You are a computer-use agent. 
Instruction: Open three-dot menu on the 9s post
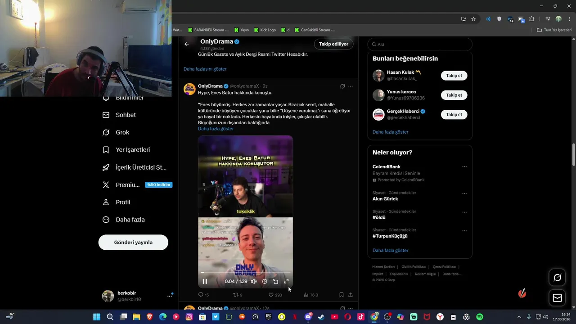coord(351,86)
